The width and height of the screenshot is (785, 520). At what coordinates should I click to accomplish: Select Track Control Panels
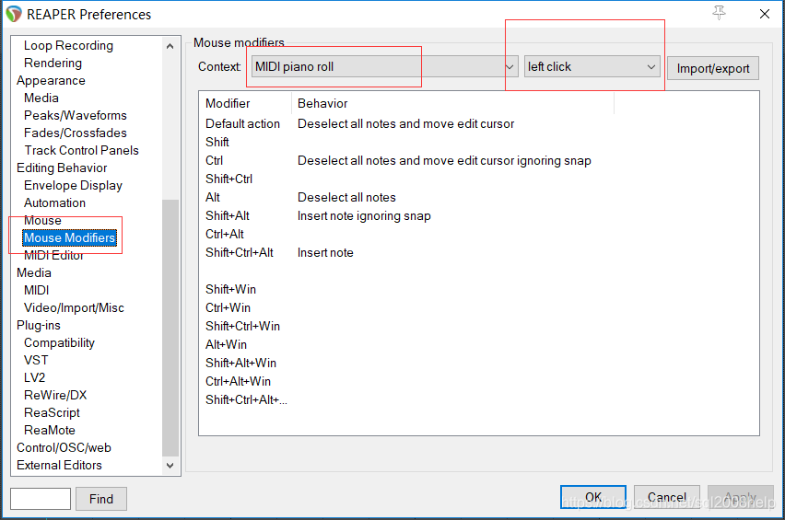pyautogui.click(x=82, y=151)
